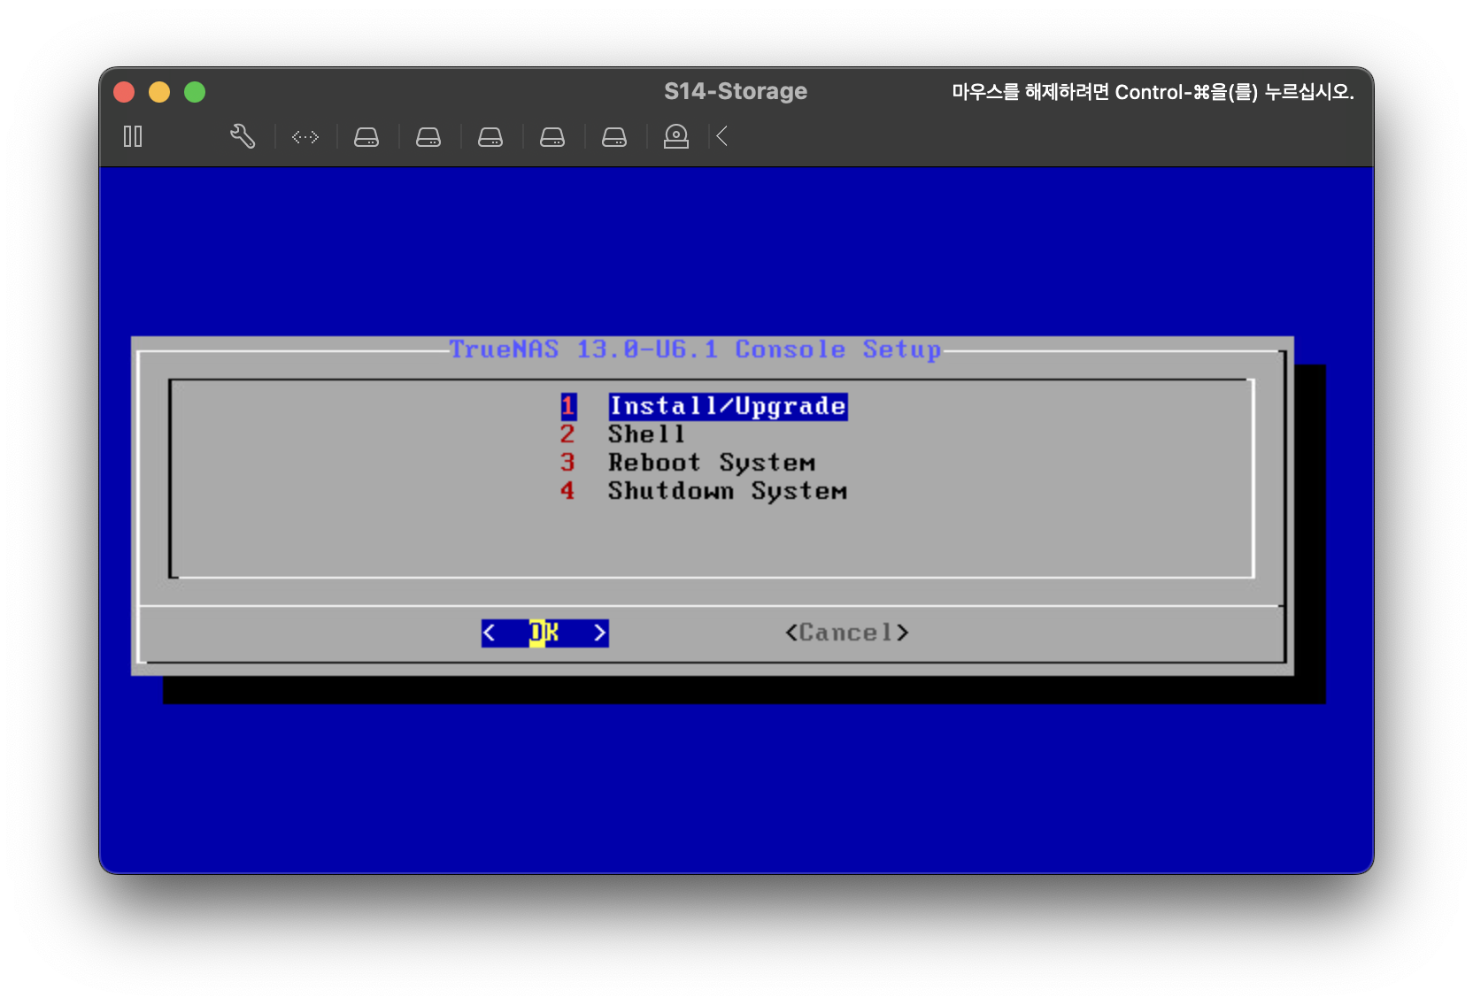Close the S14-Storage window
This screenshot has height=1005, width=1473.
coord(124,92)
